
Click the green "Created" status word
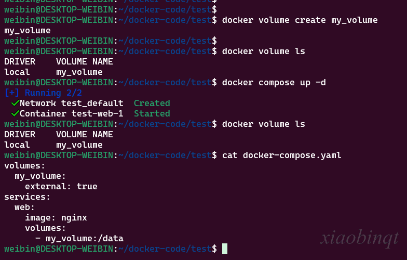click(x=152, y=103)
